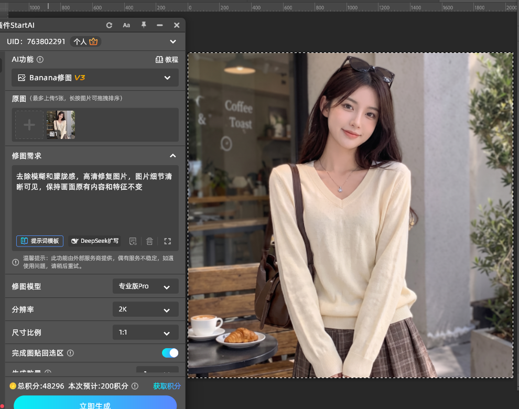Screen dimensions: 519x409
Task: Click the 总积分:48296 points text
Action: click(41, 386)
